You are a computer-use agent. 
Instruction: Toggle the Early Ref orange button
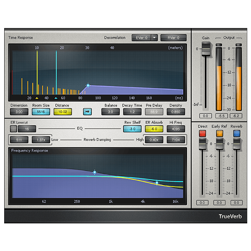220,133
